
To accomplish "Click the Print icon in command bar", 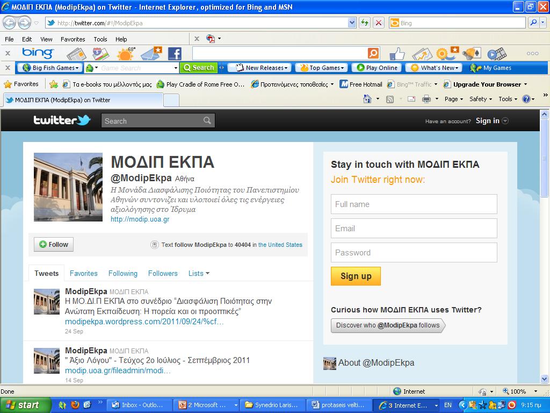I will (x=426, y=99).
